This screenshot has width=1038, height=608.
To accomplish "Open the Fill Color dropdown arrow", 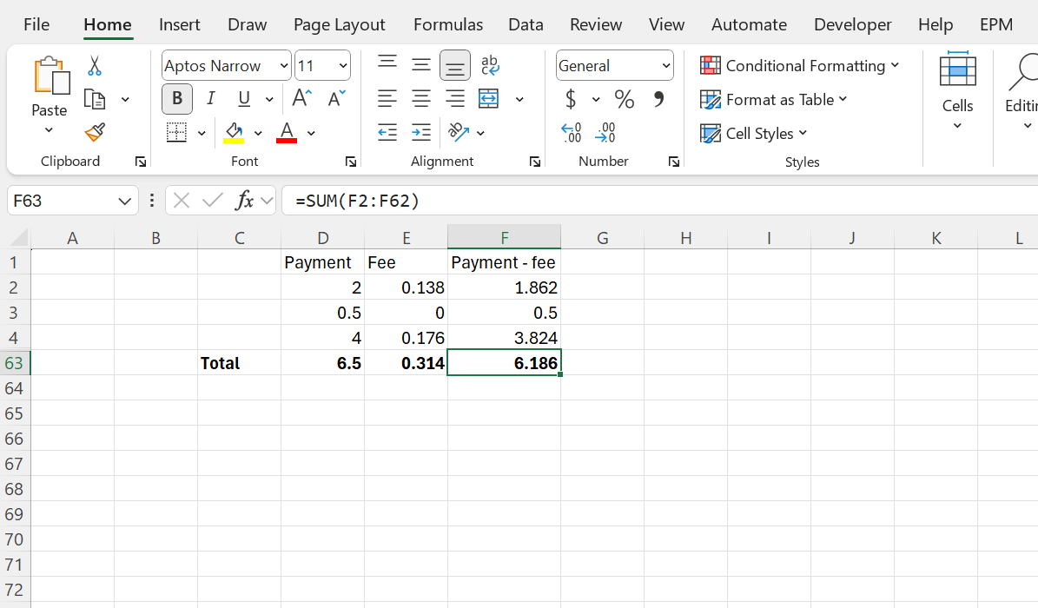I will [257, 132].
